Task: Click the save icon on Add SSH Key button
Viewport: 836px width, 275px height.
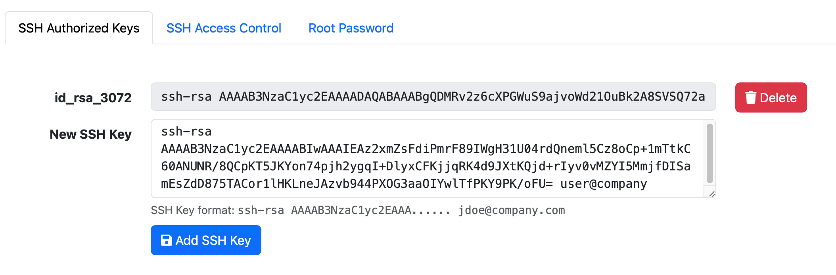Action: coord(167,240)
